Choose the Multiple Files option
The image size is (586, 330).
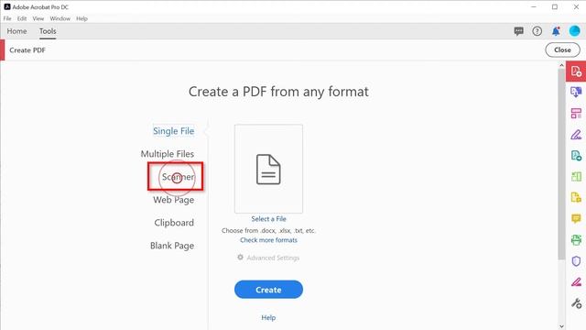[167, 154]
